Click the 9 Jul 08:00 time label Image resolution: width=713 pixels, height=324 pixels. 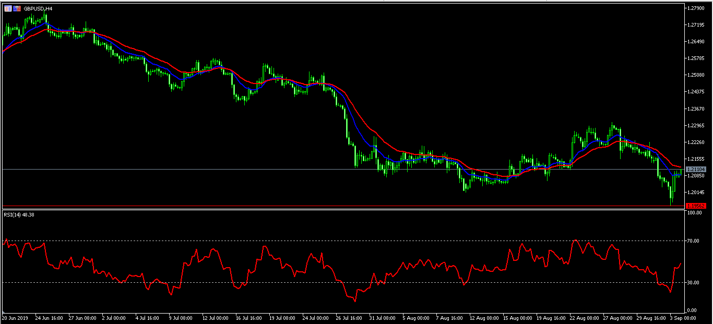(x=181, y=317)
